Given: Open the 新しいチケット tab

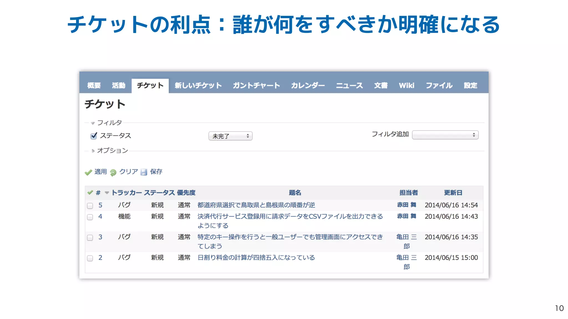Looking at the screenshot, I should 198,85.
